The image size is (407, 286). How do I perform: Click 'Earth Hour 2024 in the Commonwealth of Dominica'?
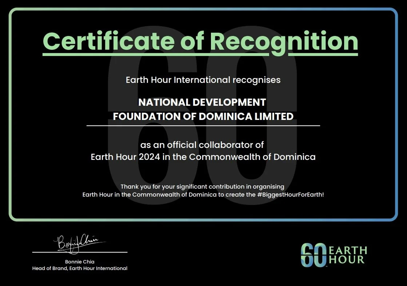point(203,157)
